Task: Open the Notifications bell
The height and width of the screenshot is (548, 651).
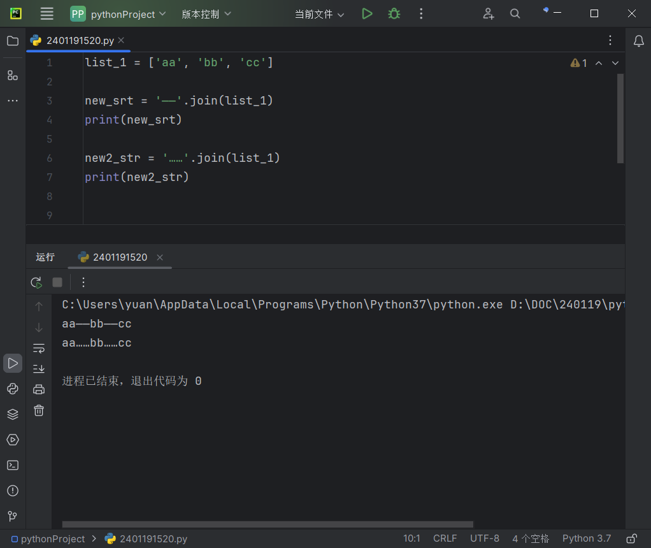Action: coord(638,41)
